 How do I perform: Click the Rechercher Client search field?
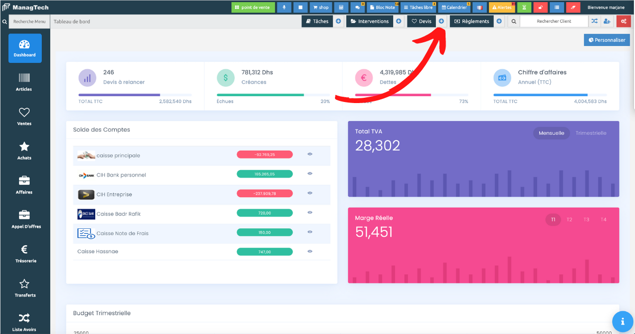(x=554, y=21)
